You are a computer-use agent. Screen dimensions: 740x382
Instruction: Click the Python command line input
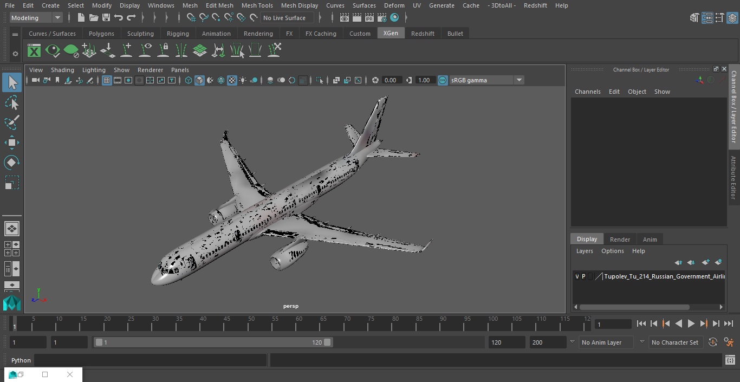(x=151, y=360)
